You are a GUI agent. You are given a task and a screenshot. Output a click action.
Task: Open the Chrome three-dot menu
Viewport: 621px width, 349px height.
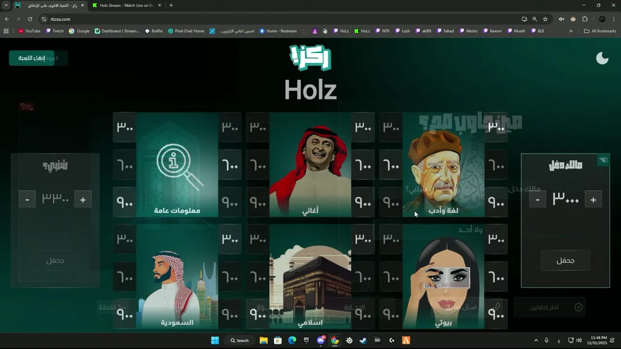pyautogui.click(x=614, y=19)
